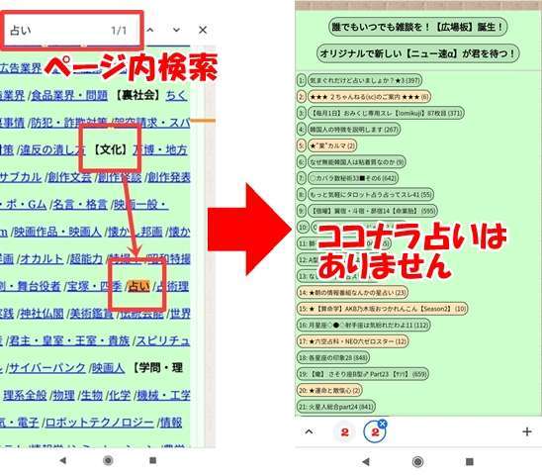This screenshot has height=475, width=542.
Task: Open the 違反の潰し方 board link
Action: pyautogui.click(x=52, y=149)
